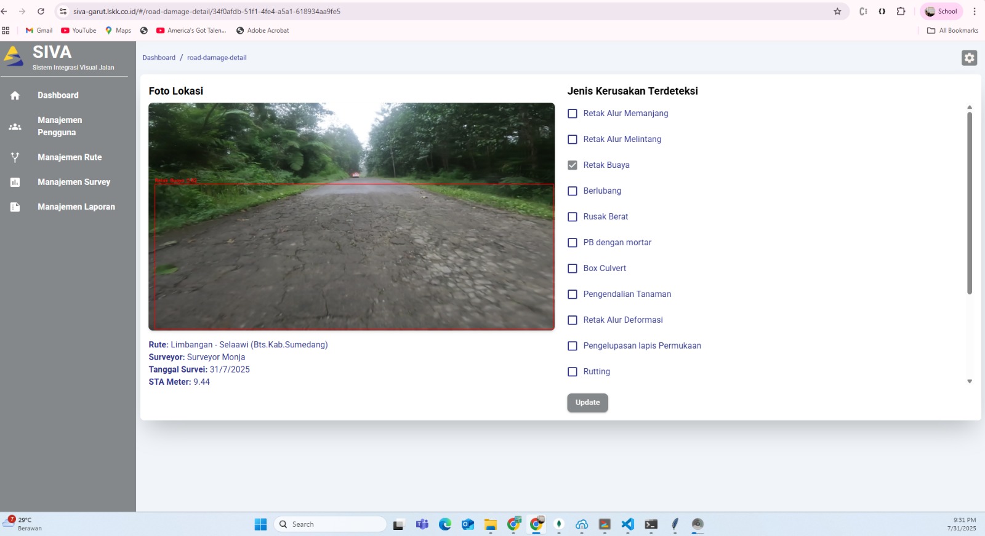Click the "Surveyor Monja" text
This screenshot has height=536, width=985.
pyautogui.click(x=216, y=357)
